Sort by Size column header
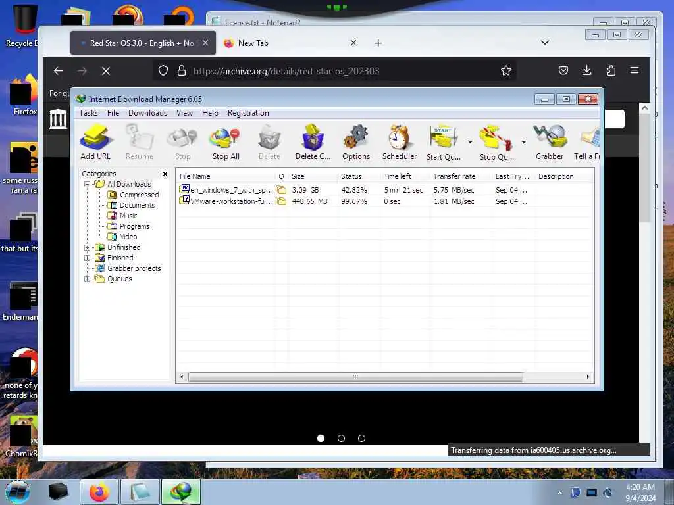 tap(313, 176)
